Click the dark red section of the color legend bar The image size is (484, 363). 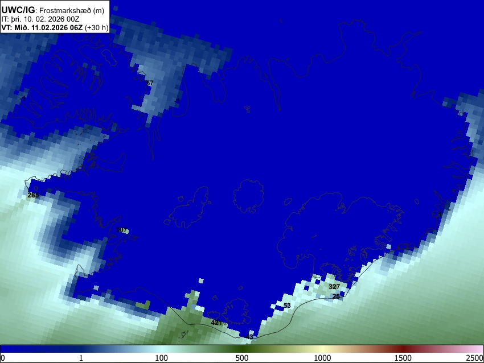point(403,349)
